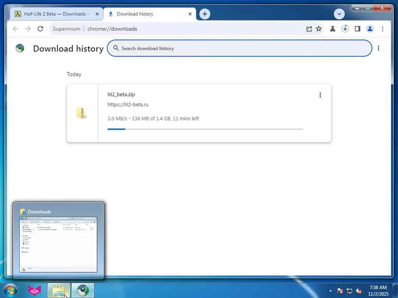The width and height of the screenshot is (398, 298).
Task: Click the Today date heading
Action: [74, 74]
